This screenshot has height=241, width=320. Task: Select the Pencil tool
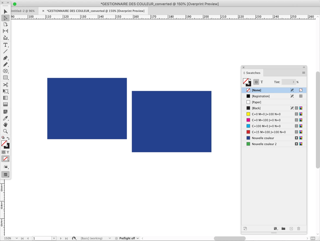[5, 65]
